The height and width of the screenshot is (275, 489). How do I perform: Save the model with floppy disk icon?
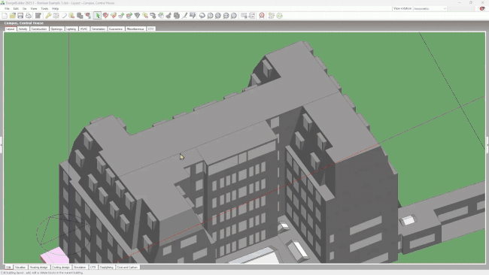pos(20,16)
